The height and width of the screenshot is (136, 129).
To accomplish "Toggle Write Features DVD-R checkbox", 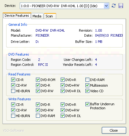I will click(38, 105).
